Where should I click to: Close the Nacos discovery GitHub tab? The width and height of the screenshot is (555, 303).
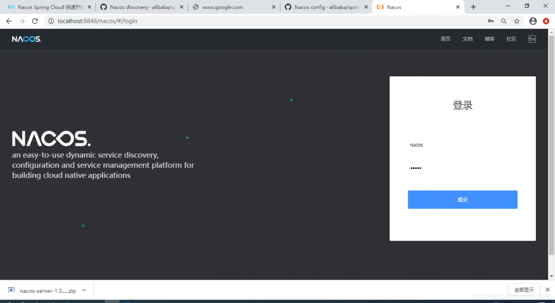(182, 7)
